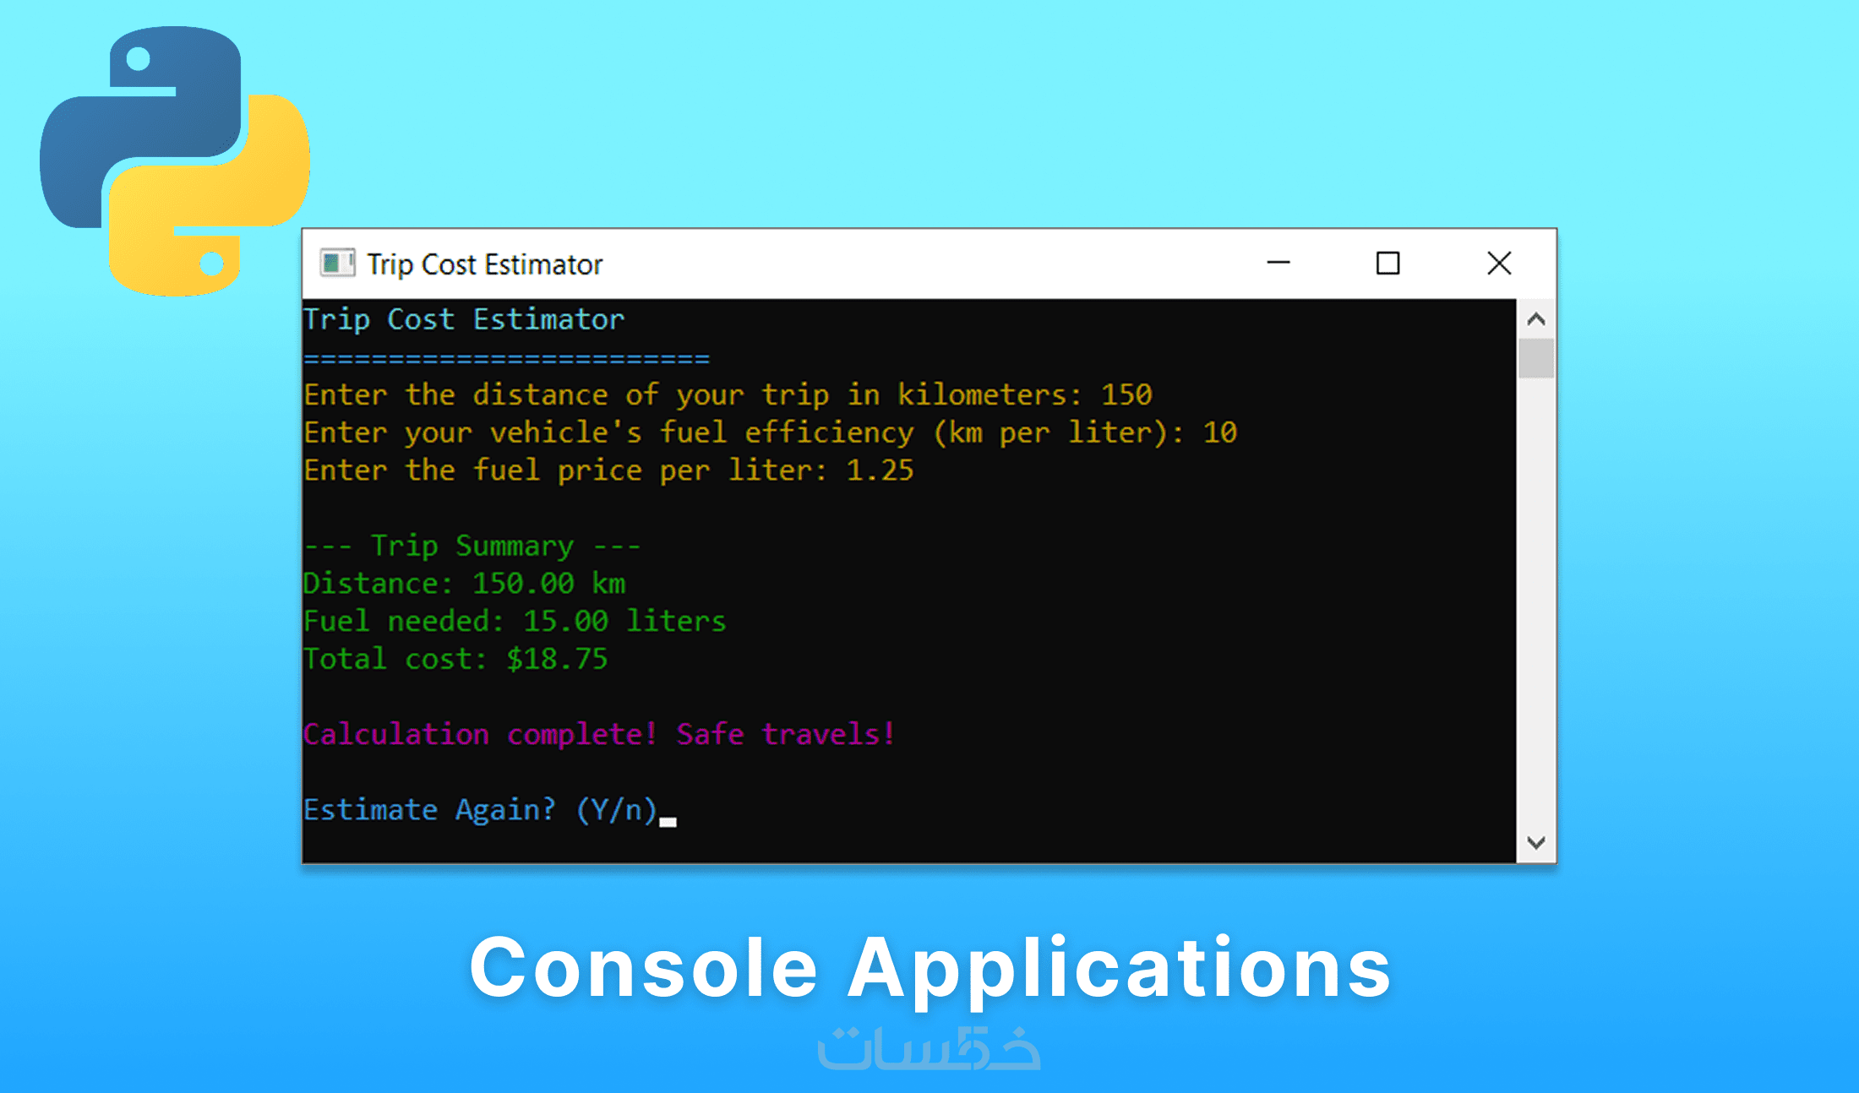Image resolution: width=1859 pixels, height=1093 pixels.
Task: Close the Trip Cost Estimator window
Action: click(x=1499, y=264)
